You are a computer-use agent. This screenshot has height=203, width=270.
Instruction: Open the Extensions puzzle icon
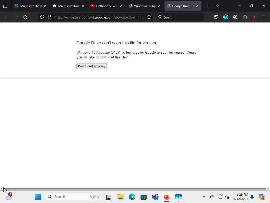pos(245,17)
